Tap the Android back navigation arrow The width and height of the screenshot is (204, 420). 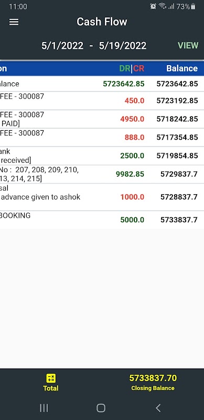click(x=158, y=408)
